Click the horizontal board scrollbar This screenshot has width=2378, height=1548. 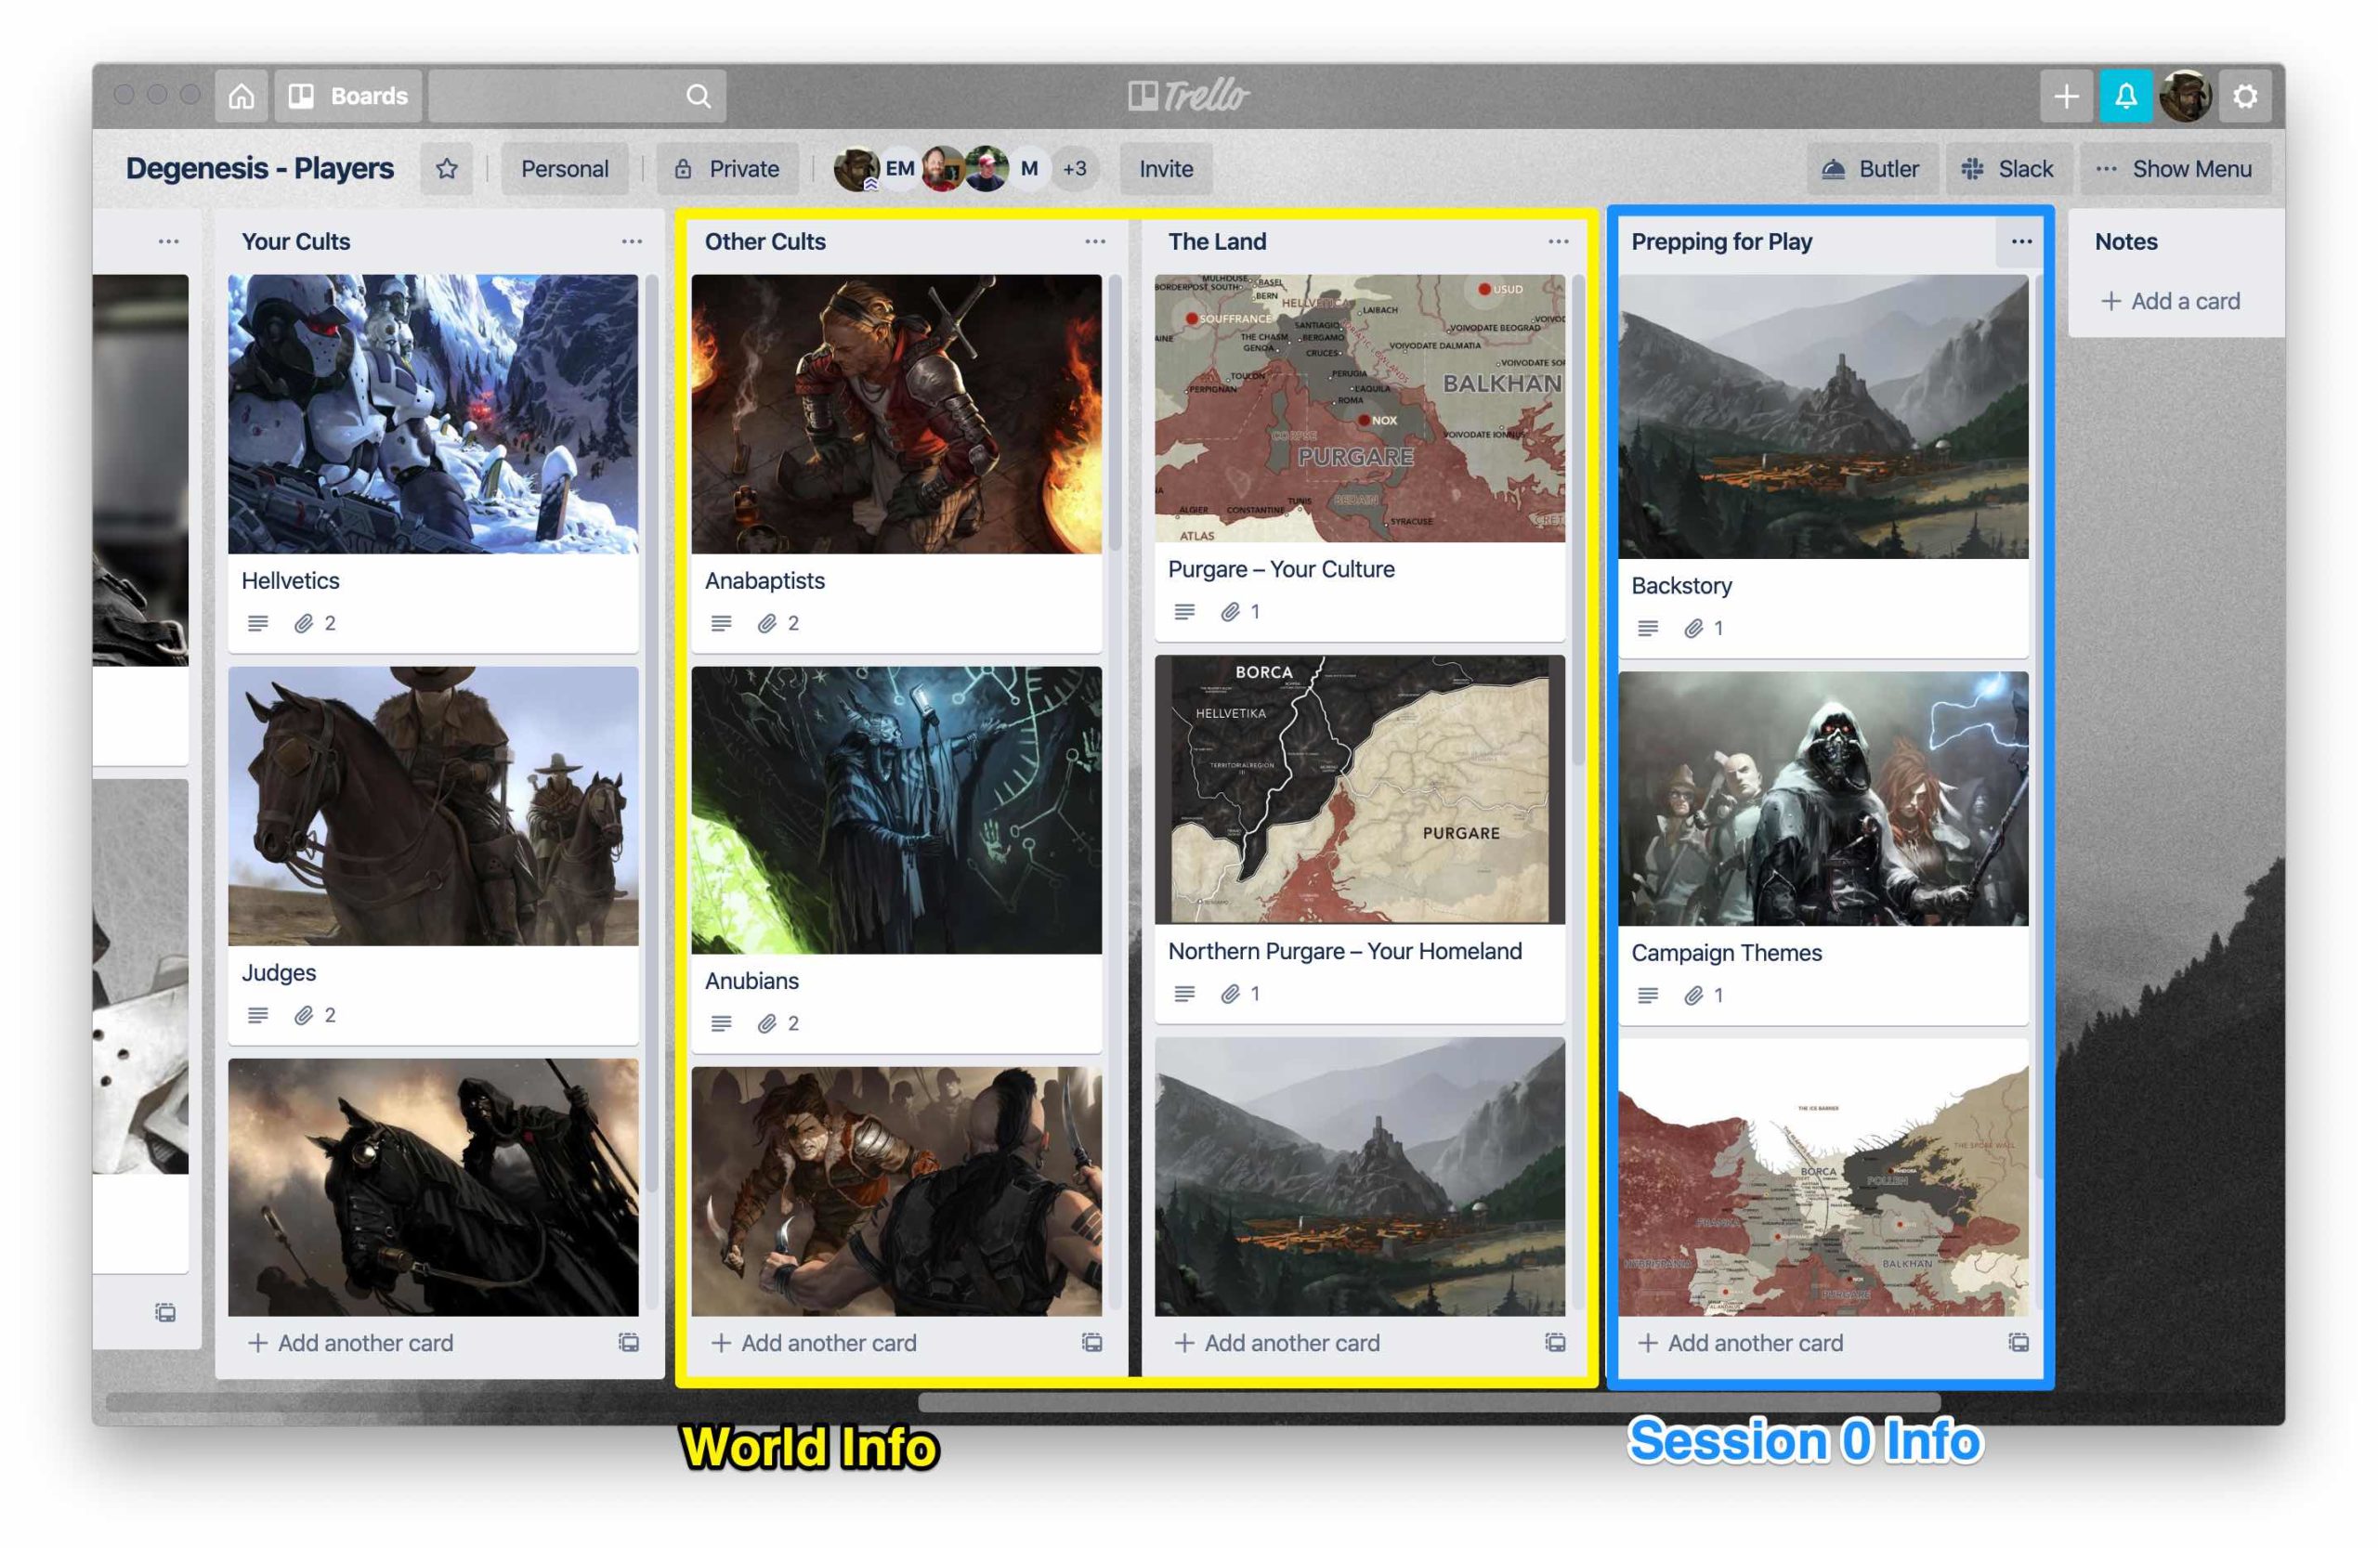click(x=1429, y=1402)
